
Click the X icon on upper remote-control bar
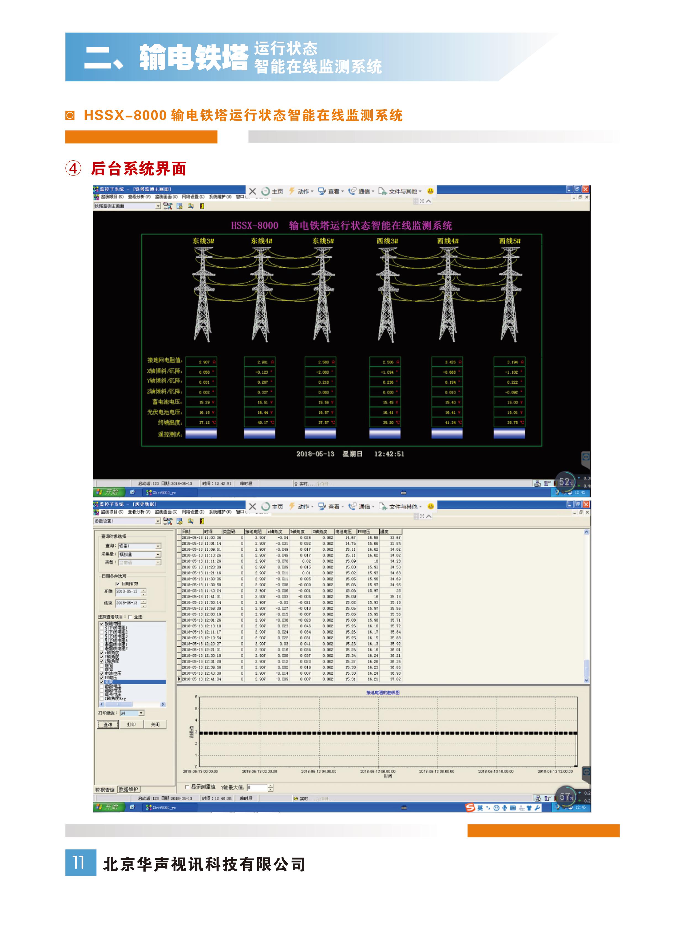click(x=252, y=191)
